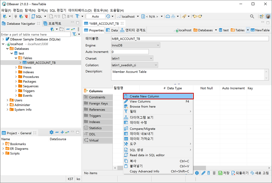Expand the Users node in Database Navigator
Viewport: 272px width, 183px height.
click(8, 100)
